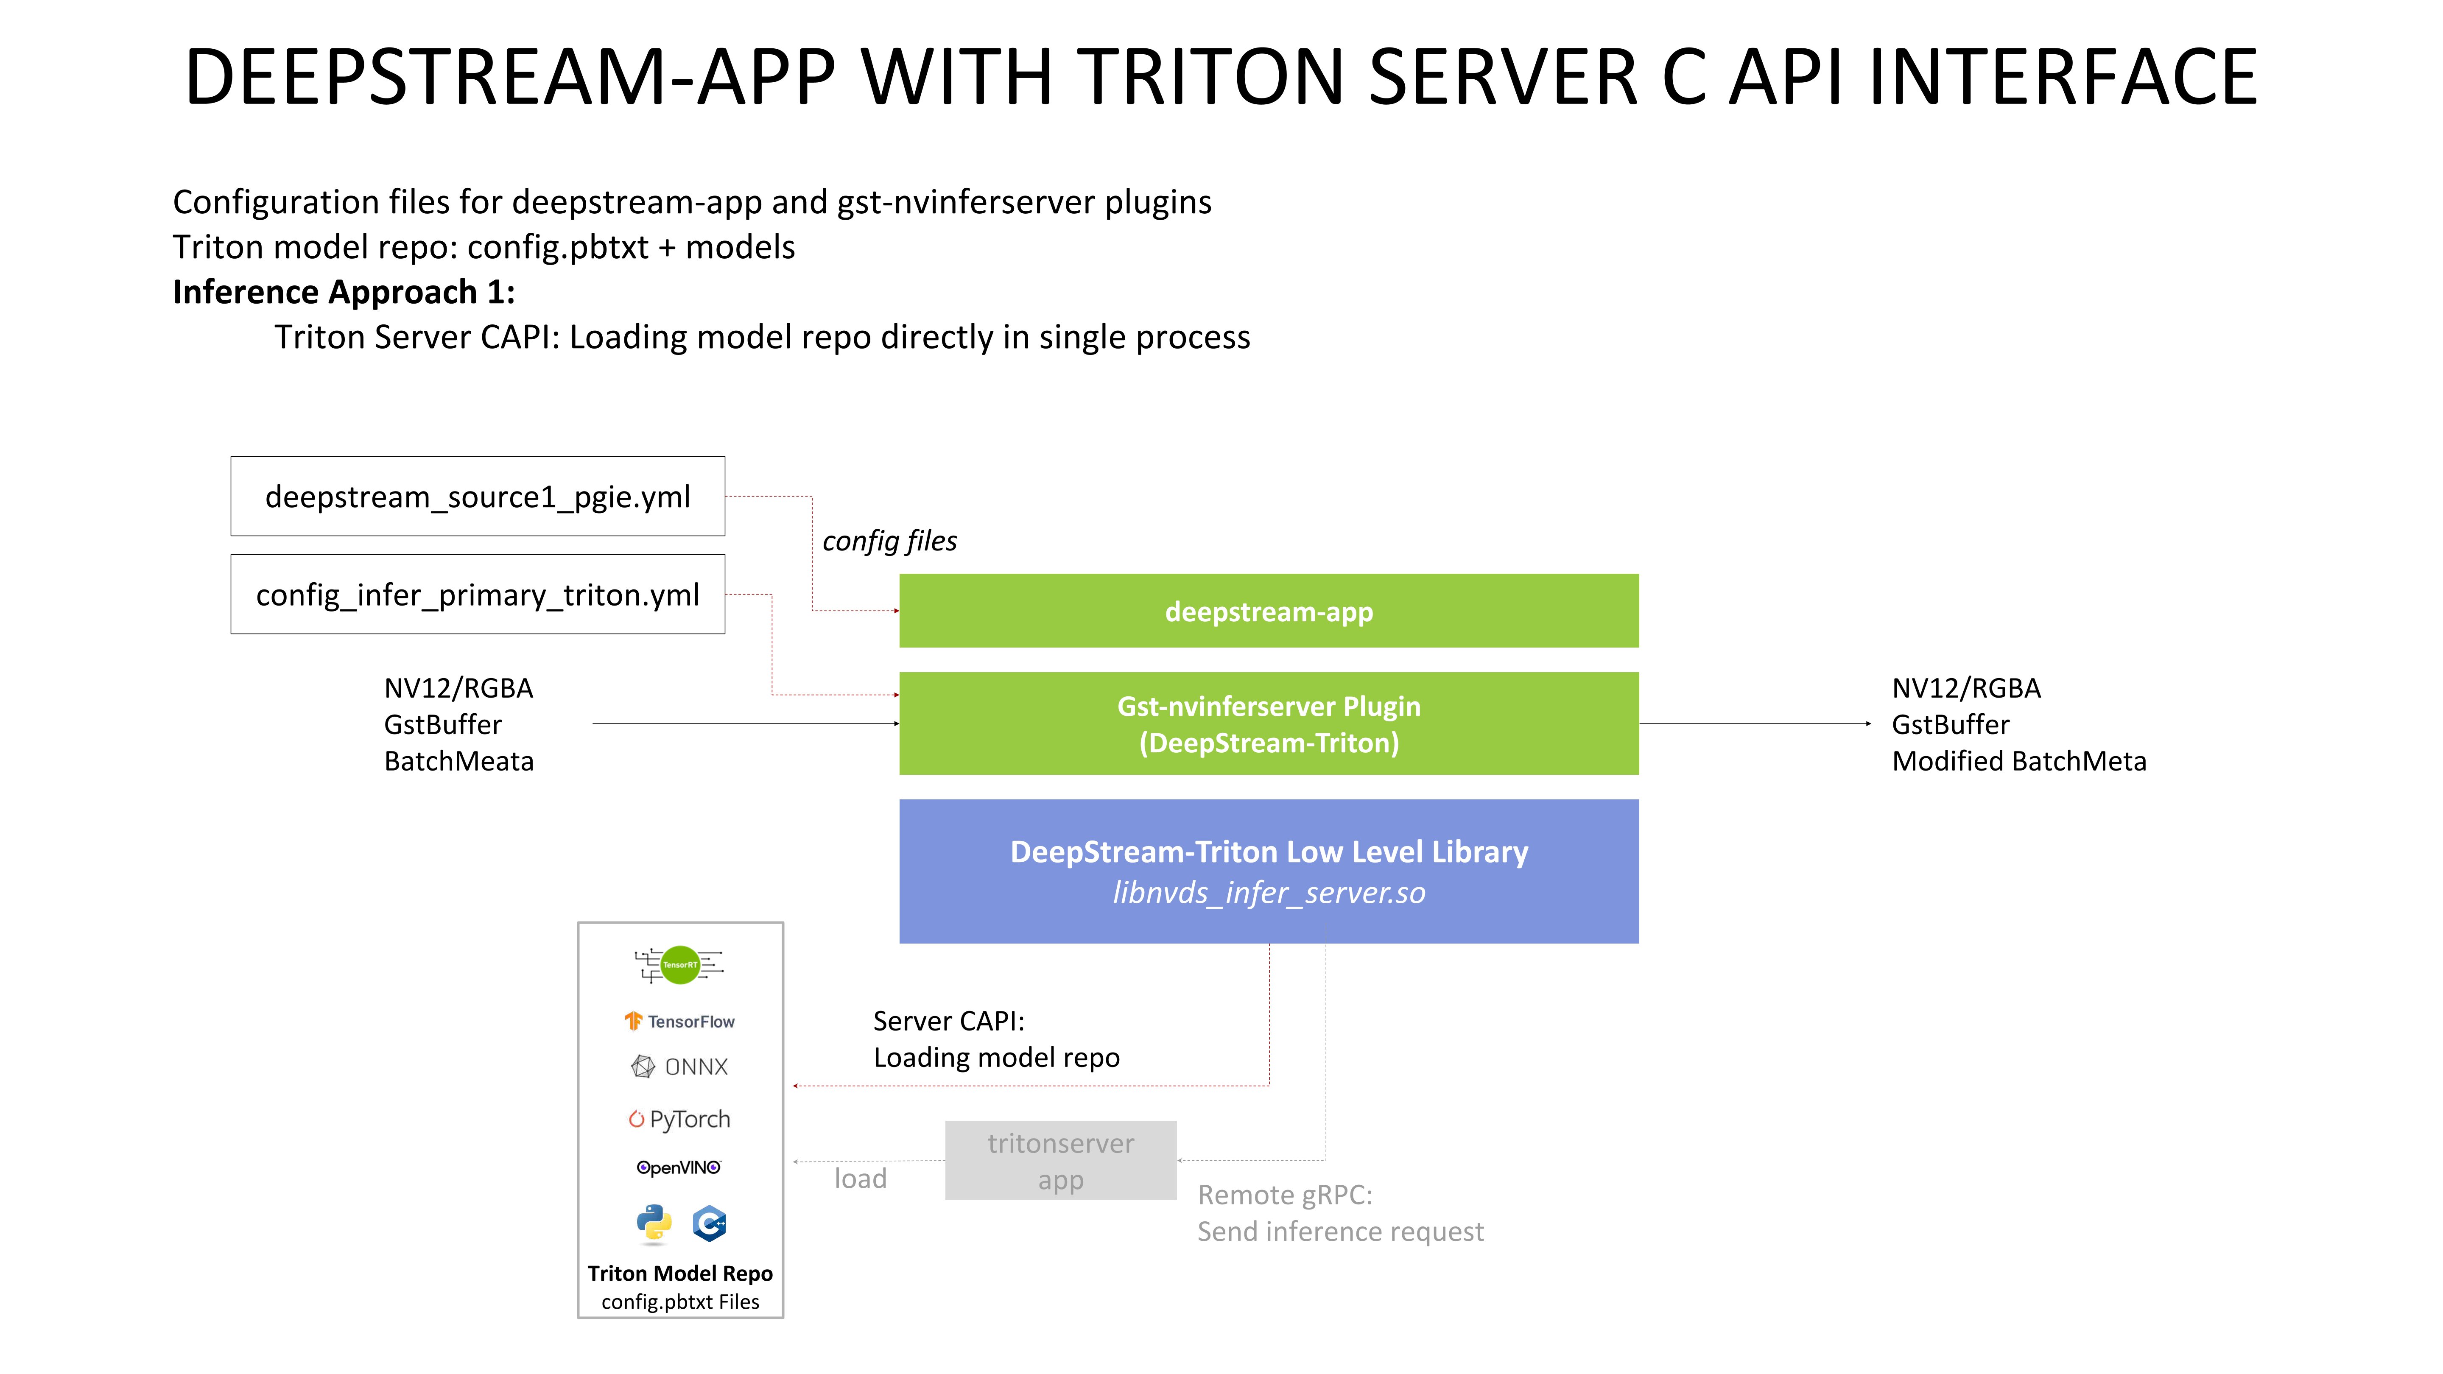This screenshot has height=1374, width=2443.
Task: Click the 'Send inference request' text
Action: click(1340, 1232)
